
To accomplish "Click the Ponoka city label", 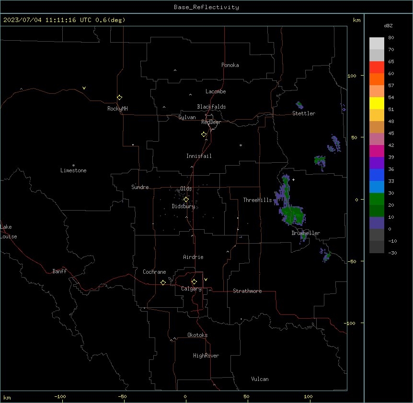I will [230, 65].
